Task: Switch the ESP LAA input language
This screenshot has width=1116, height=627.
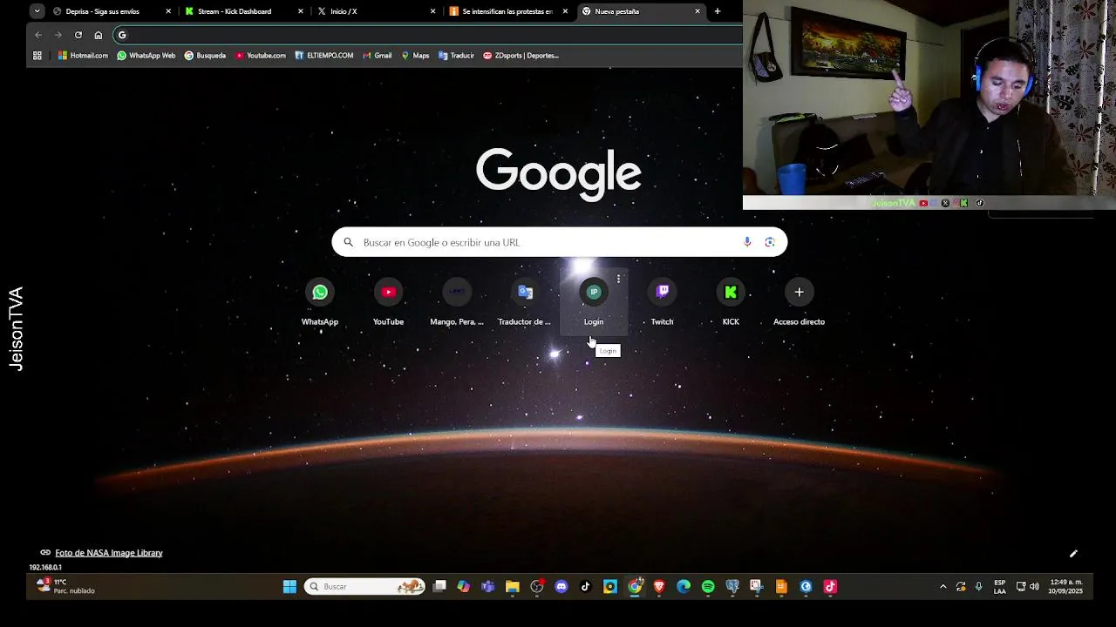Action: tap(1000, 587)
